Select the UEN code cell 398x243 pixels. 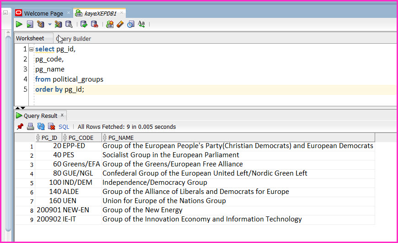coord(82,201)
